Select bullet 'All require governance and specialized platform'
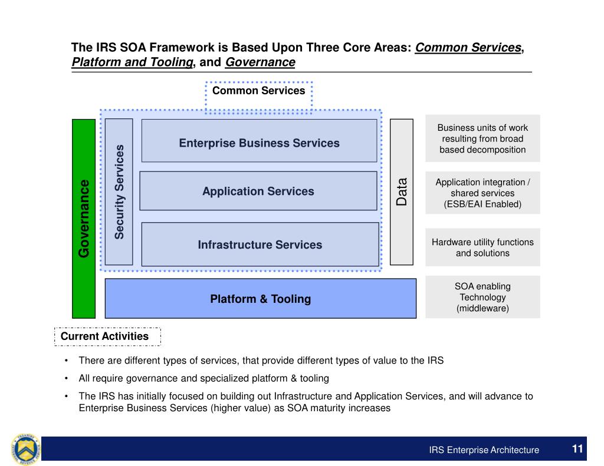 (x=203, y=378)
